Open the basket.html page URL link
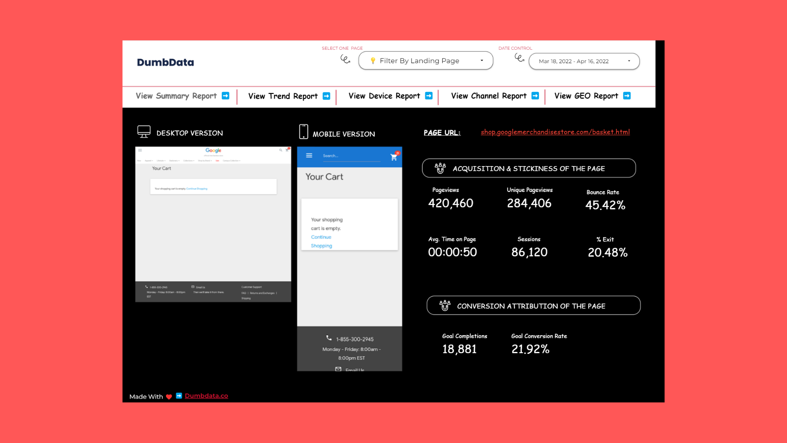The width and height of the screenshot is (787, 443). point(555,132)
